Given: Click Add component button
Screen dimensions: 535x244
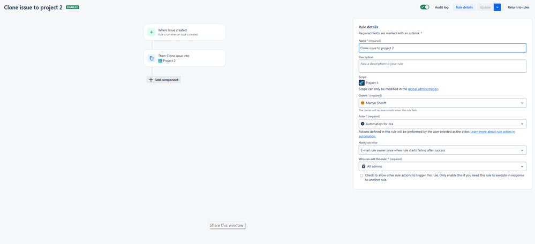Looking at the screenshot, I should point(163,80).
